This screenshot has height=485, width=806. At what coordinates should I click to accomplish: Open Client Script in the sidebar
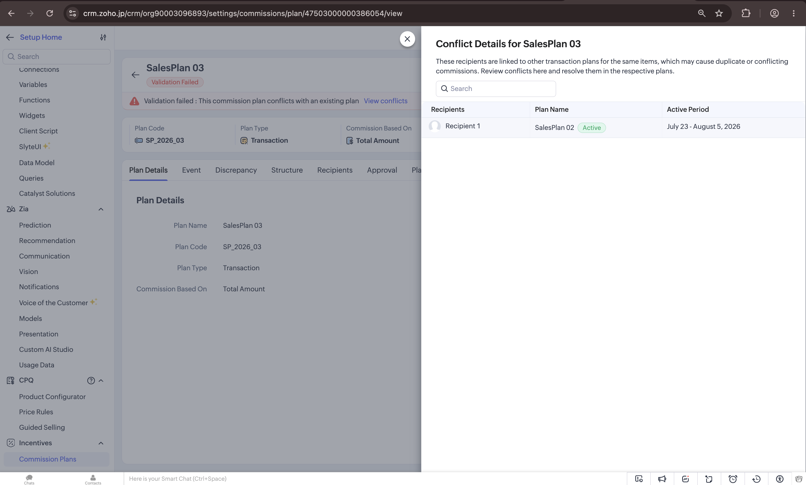click(x=38, y=131)
